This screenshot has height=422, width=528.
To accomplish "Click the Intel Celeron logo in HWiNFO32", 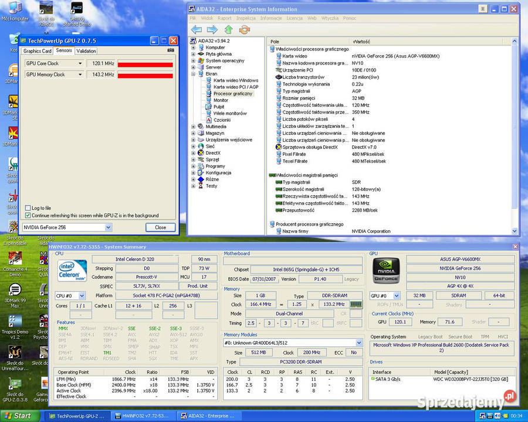I will [72, 271].
